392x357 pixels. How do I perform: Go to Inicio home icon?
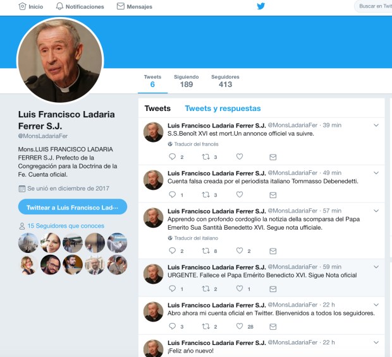click(x=22, y=6)
